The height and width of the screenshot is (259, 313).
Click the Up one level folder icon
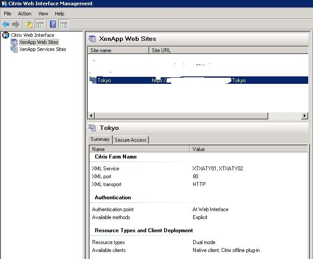click(x=29, y=24)
